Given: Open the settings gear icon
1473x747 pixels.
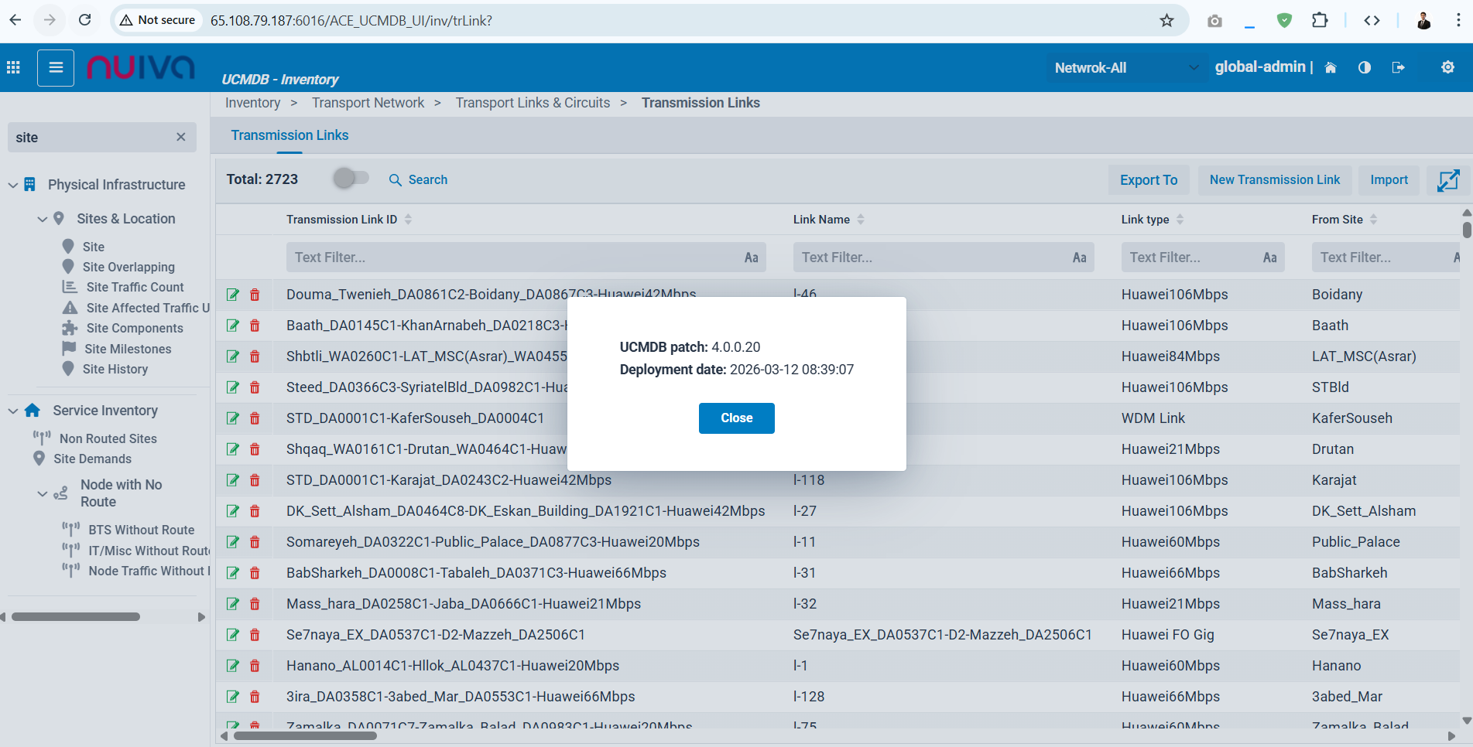Looking at the screenshot, I should pyautogui.click(x=1447, y=68).
